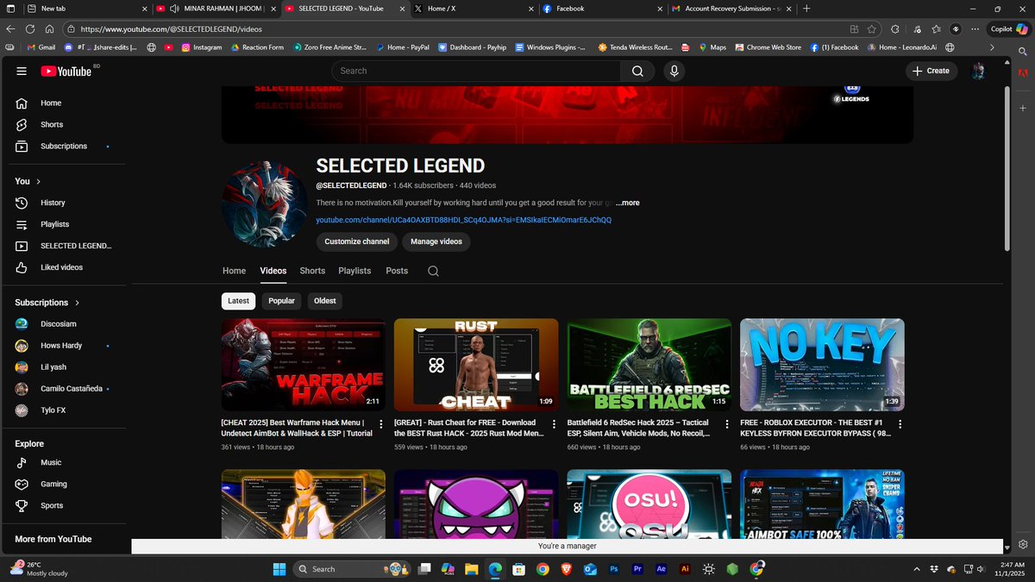Image resolution: width=1035 pixels, height=582 pixels.
Task: Open the YouTube hamburger guide menu
Action: coord(22,71)
